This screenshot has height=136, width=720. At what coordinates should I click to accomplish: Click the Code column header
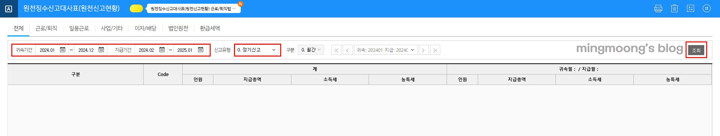tap(163, 74)
